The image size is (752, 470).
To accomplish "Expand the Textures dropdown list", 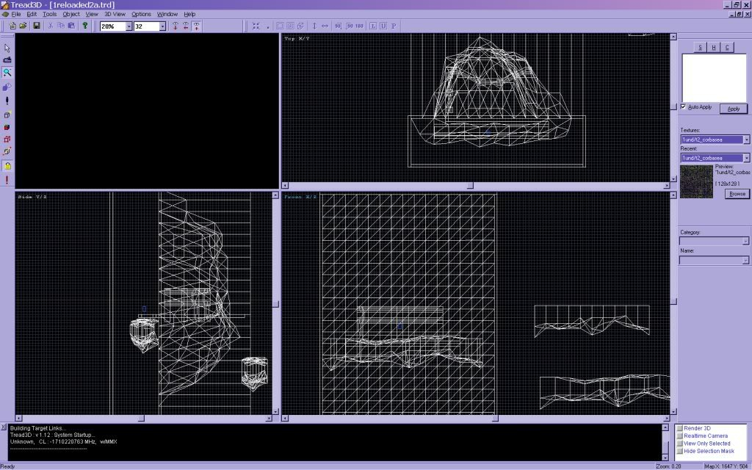I will click(x=746, y=140).
